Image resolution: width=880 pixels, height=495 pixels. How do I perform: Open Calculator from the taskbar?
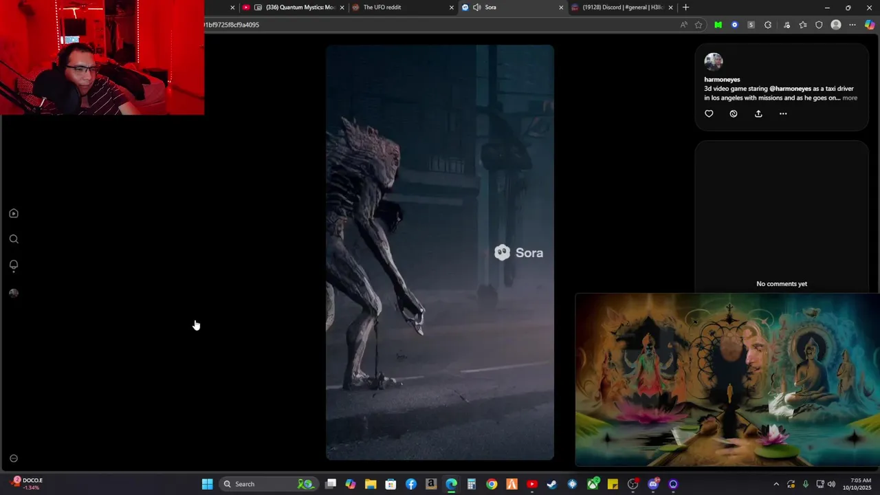[x=471, y=484]
